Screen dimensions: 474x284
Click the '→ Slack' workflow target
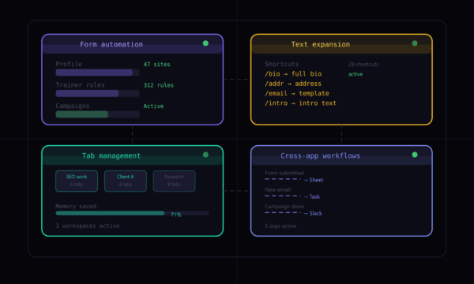tap(313, 213)
